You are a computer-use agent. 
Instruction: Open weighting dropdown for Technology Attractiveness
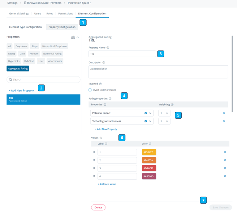164,121
